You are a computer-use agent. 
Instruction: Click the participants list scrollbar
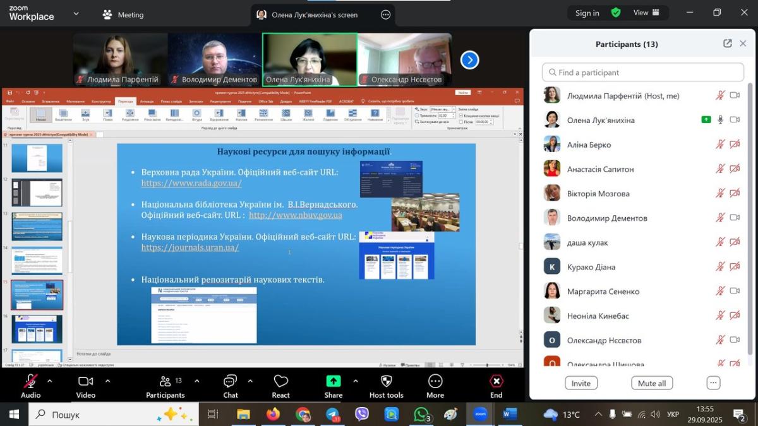tap(750, 221)
